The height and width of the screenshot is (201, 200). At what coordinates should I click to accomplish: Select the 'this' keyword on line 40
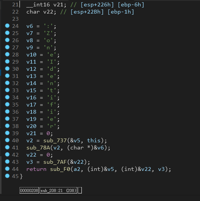94,140
